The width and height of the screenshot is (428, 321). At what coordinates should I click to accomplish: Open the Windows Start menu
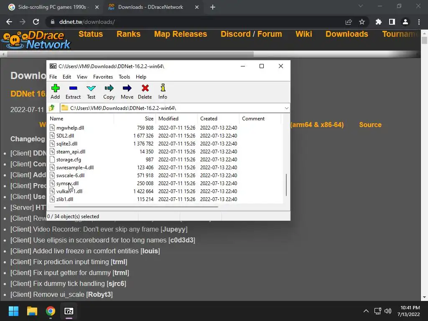click(13, 311)
